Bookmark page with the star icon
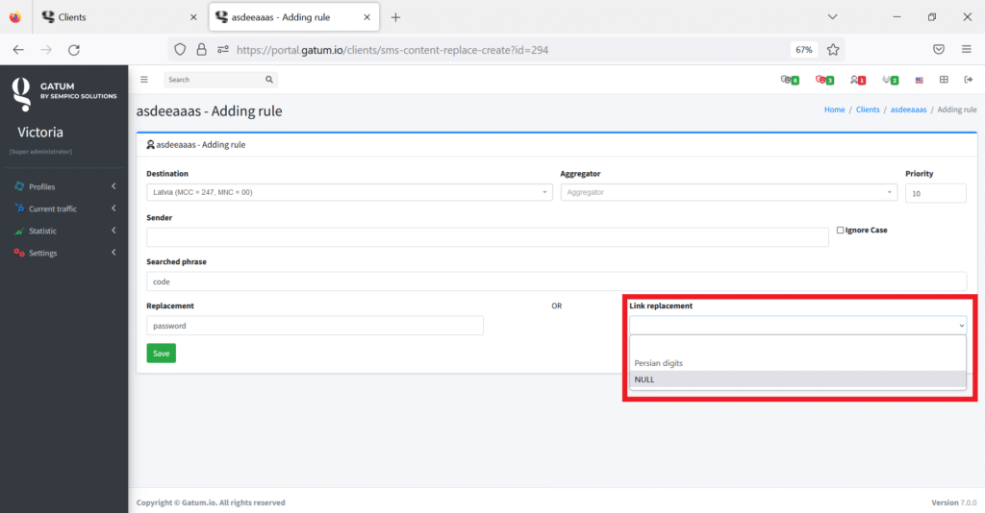 coord(833,50)
